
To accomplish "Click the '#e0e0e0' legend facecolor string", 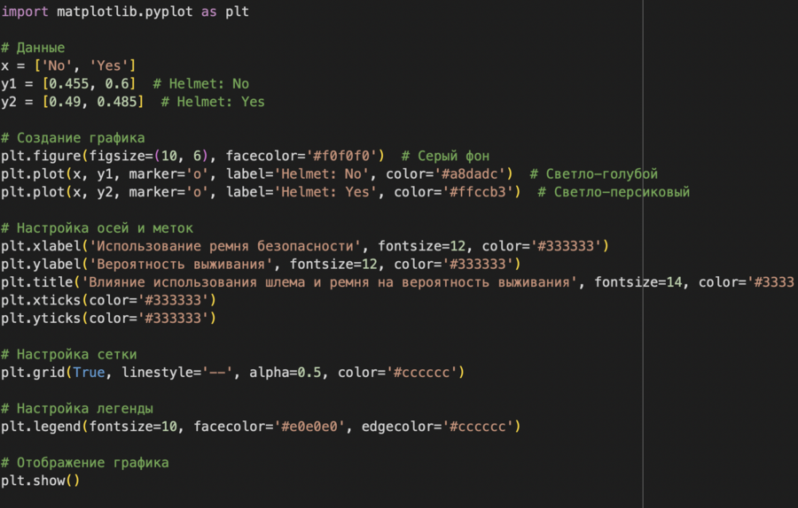I will (309, 427).
